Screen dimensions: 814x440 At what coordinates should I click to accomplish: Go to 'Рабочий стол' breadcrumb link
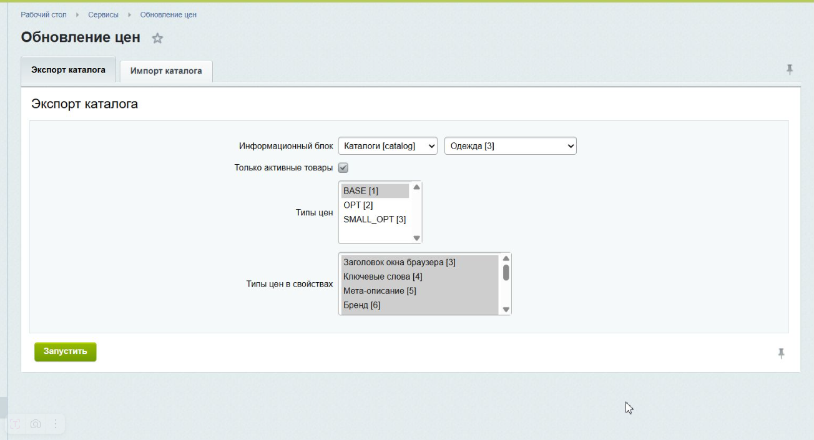44,14
